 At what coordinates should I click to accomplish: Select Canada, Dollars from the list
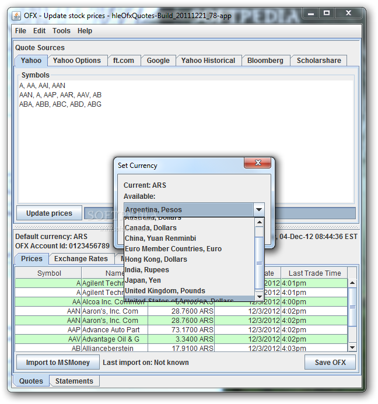click(x=189, y=228)
